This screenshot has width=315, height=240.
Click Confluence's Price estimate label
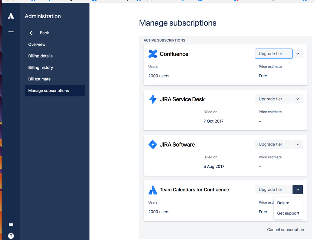click(270, 67)
